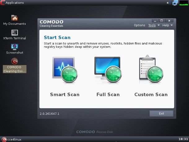Expand the Help dropdown arrow

point(172,25)
